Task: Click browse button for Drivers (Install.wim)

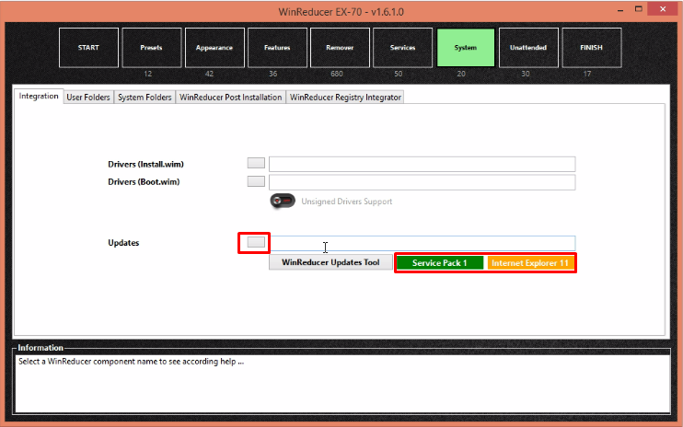Action: [256, 163]
